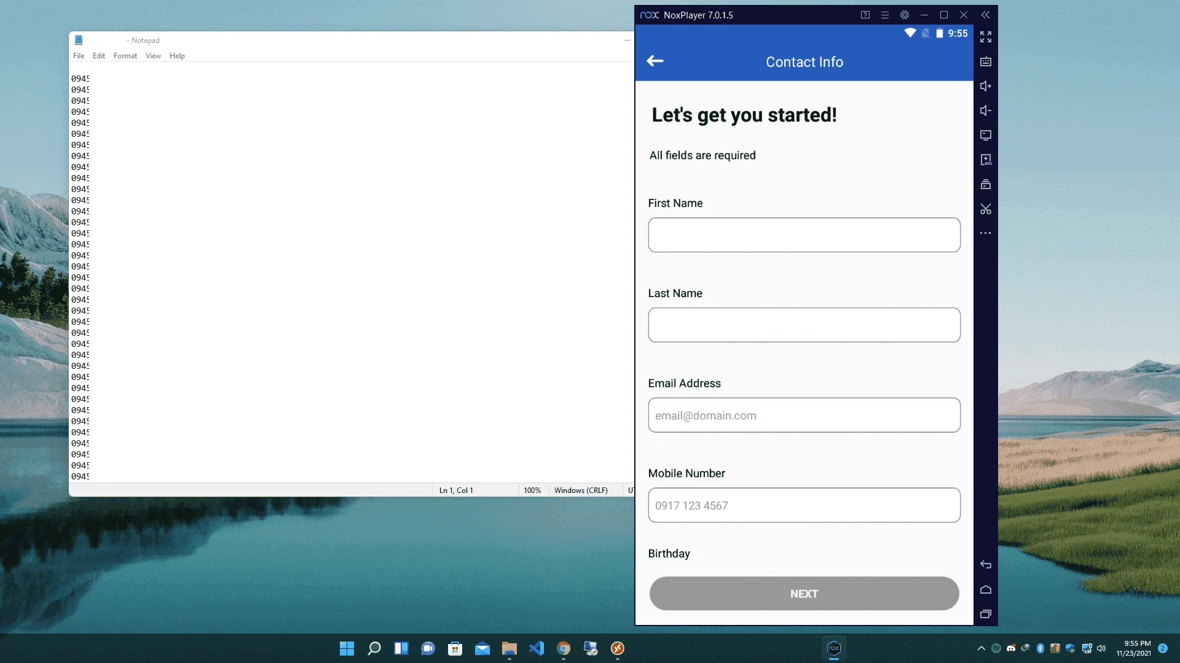Open Windows Security shield tray icon

pos(1070,648)
